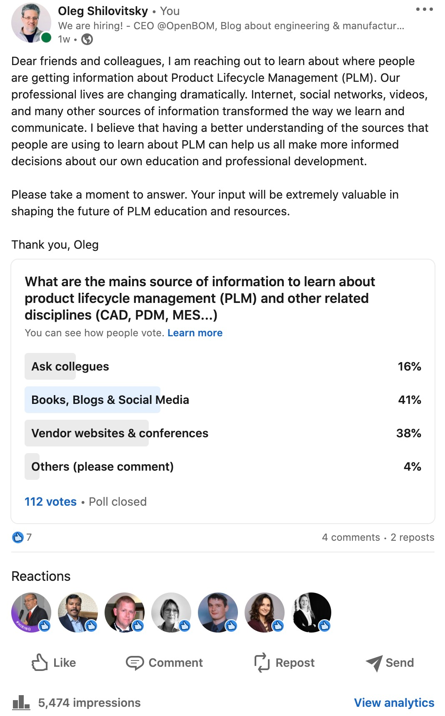Click the Comment speech bubble icon
445x716 pixels.
pyautogui.click(x=135, y=663)
